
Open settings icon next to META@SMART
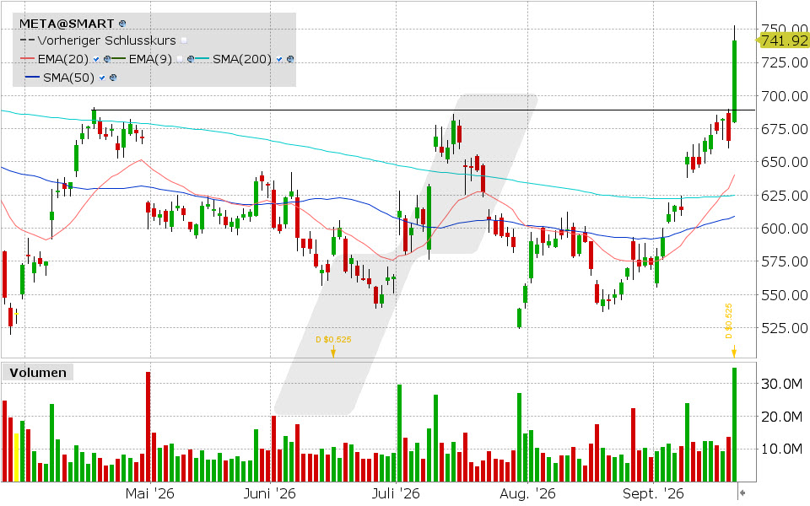[122, 24]
